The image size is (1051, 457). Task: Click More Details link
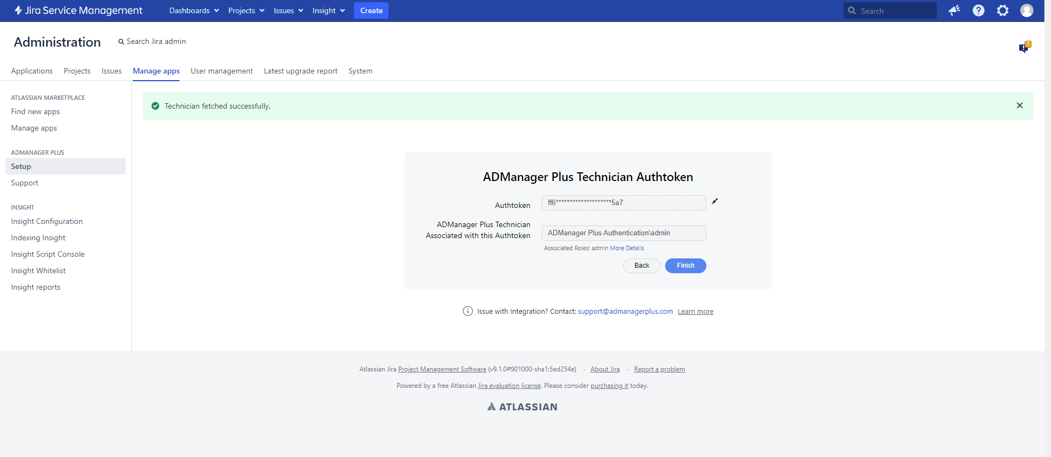click(x=627, y=248)
